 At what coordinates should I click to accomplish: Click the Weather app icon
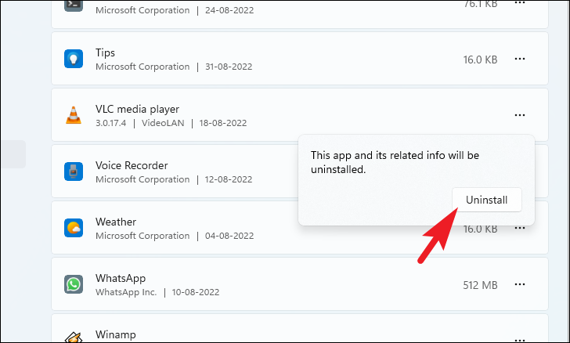(74, 228)
